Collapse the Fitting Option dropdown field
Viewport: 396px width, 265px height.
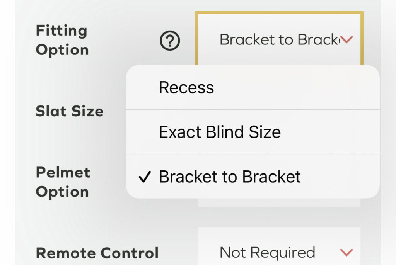[x=279, y=39]
